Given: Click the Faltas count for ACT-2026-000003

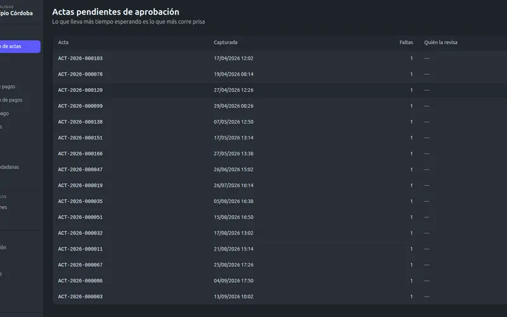Looking at the screenshot, I should [x=411, y=296].
